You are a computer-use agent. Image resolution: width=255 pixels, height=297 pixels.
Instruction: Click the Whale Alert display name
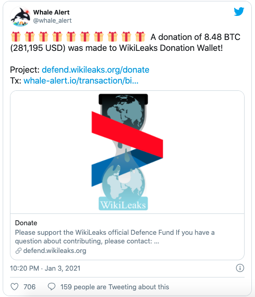51,12
